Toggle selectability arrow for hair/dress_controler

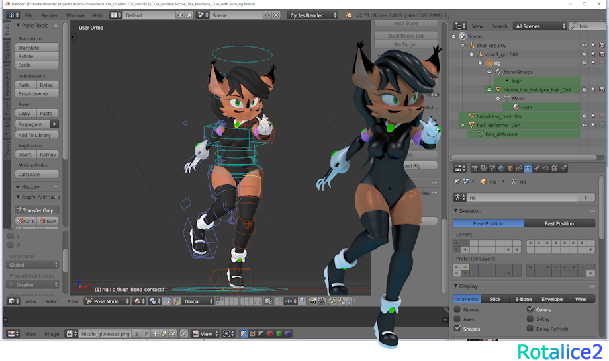click(594, 116)
